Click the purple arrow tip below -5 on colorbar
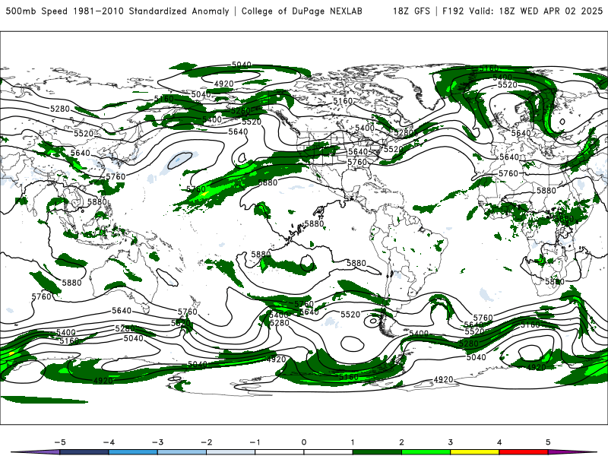The width and height of the screenshot is (608, 456). (x=36, y=452)
